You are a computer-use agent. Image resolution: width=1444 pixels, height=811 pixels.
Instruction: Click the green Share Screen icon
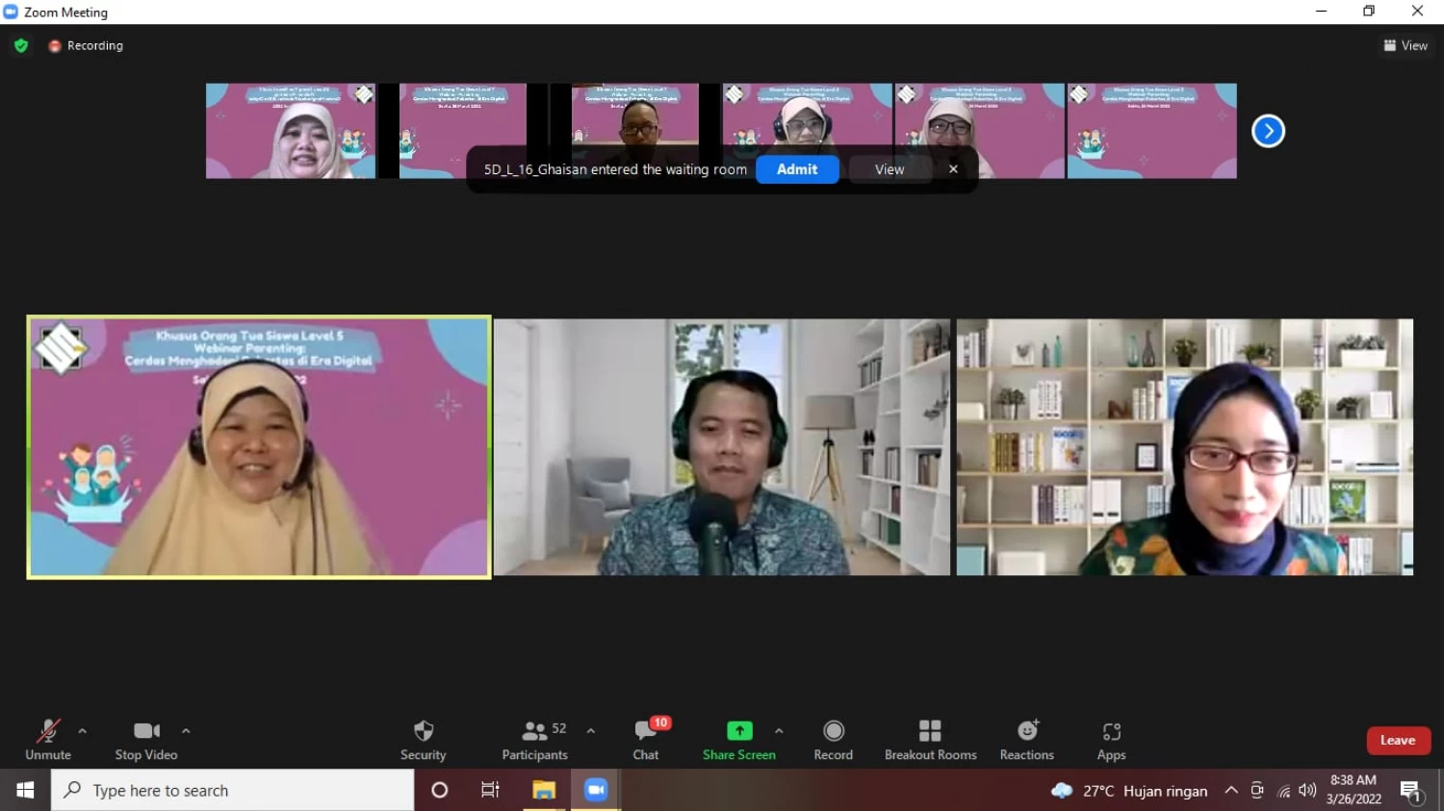point(739,731)
